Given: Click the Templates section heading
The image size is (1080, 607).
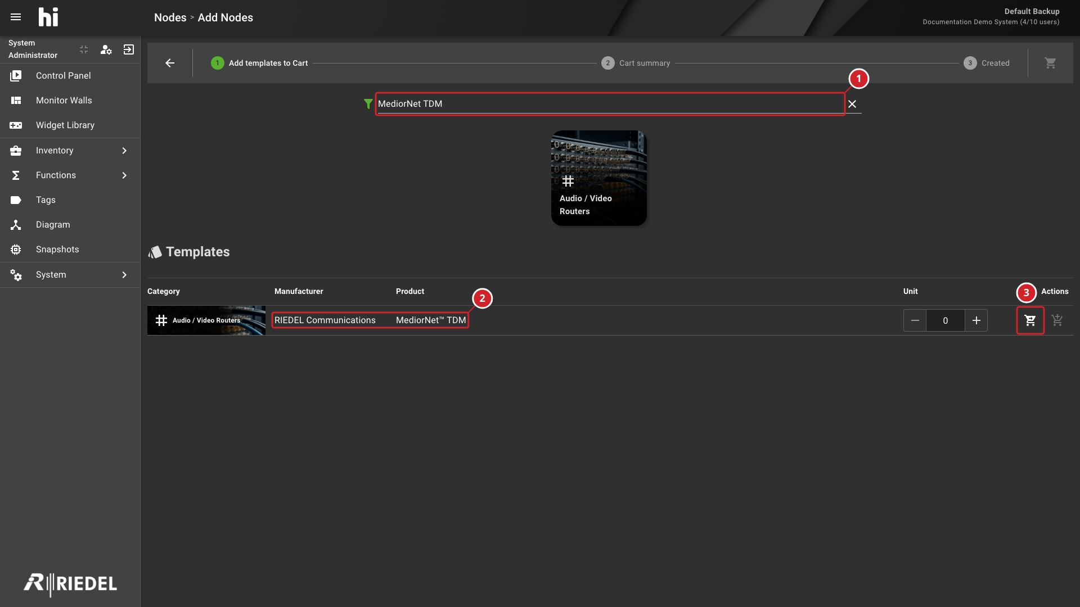Looking at the screenshot, I should 197,252.
